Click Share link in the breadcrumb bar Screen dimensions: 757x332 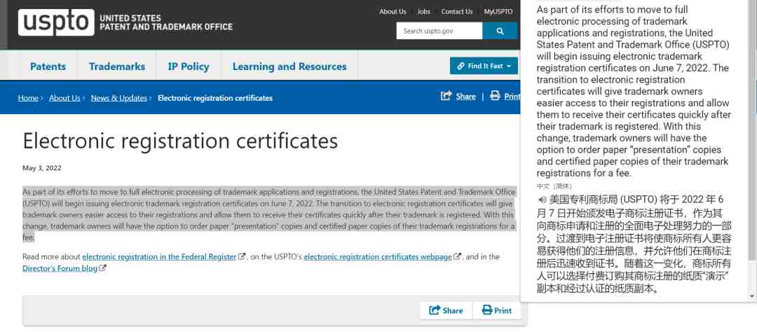click(x=465, y=96)
